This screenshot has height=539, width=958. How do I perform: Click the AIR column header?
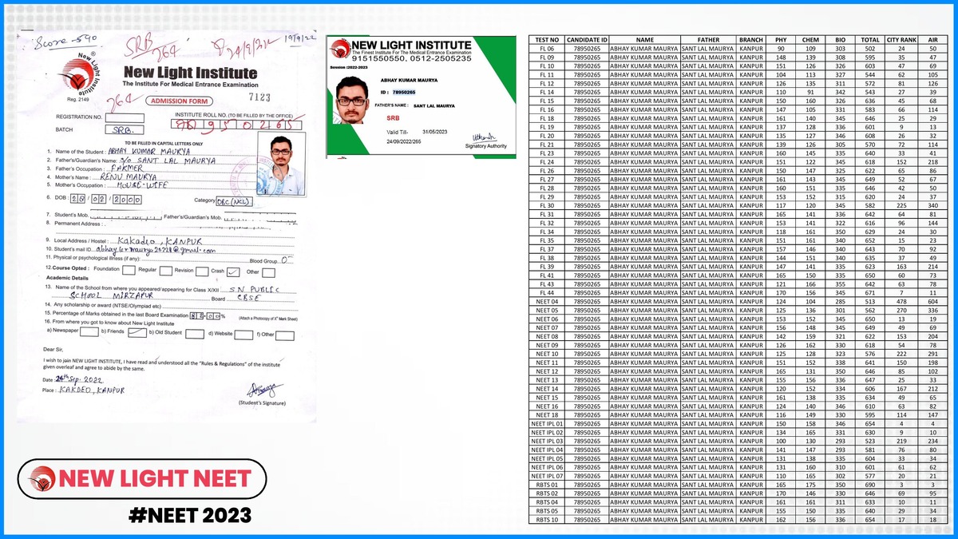click(x=932, y=39)
